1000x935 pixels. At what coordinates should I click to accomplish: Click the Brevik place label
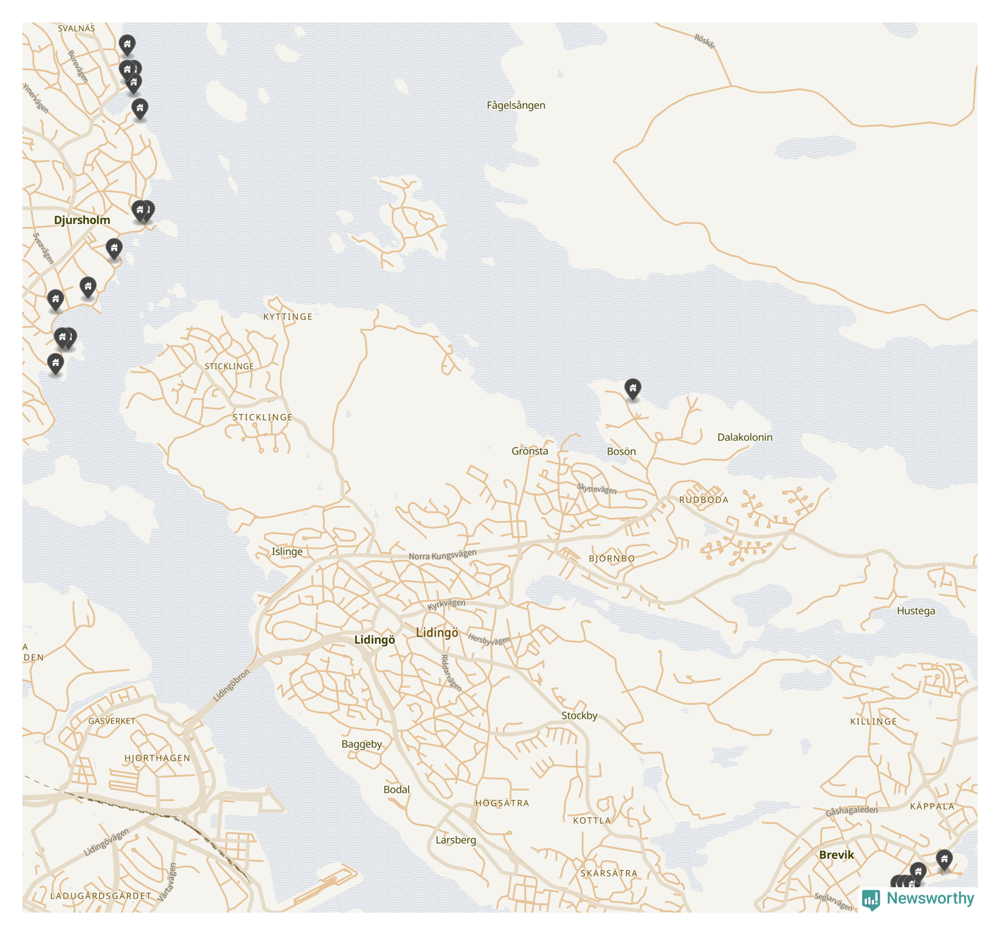coord(836,855)
